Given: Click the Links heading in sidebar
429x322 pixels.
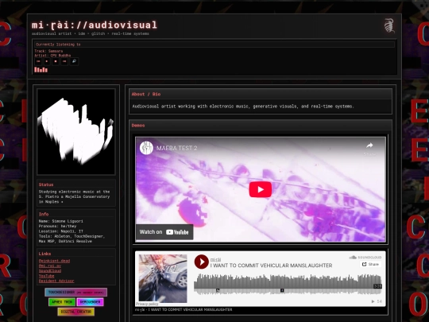Looking at the screenshot, I should pyautogui.click(x=44, y=254).
